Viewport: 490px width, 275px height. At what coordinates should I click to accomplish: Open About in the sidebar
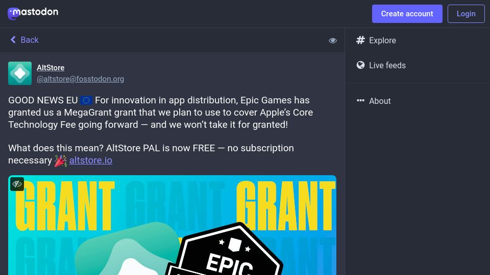(x=374, y=101)
